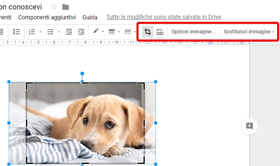Select the border color pencil icon
The width and height of the screenshot is (280, 166).
(x=96, y=31)
